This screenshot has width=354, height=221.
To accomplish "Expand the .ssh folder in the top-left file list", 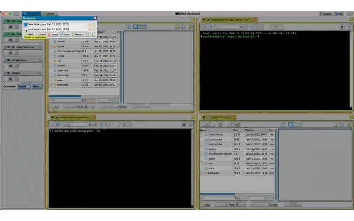I will [x=51, y=61].
